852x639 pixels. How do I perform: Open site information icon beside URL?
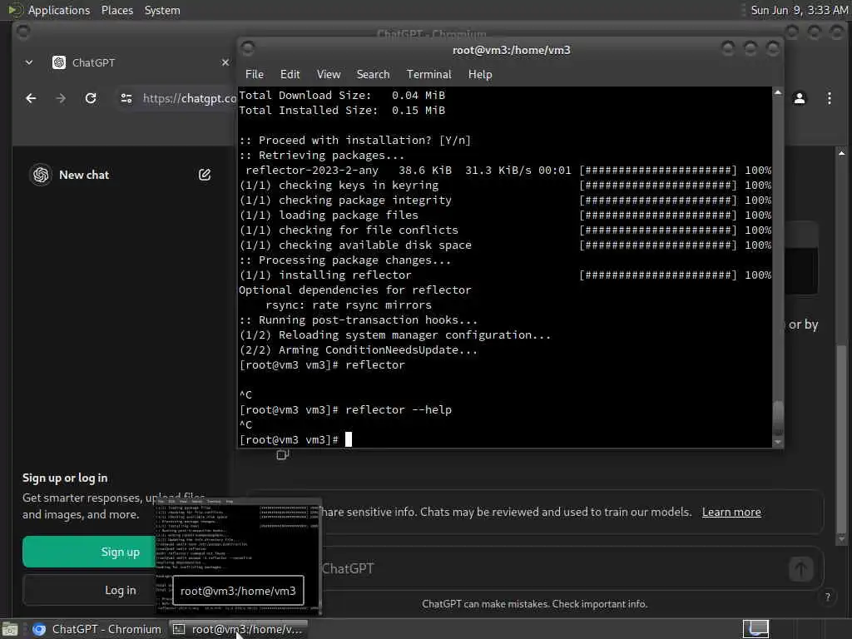(x=126, y=98)
